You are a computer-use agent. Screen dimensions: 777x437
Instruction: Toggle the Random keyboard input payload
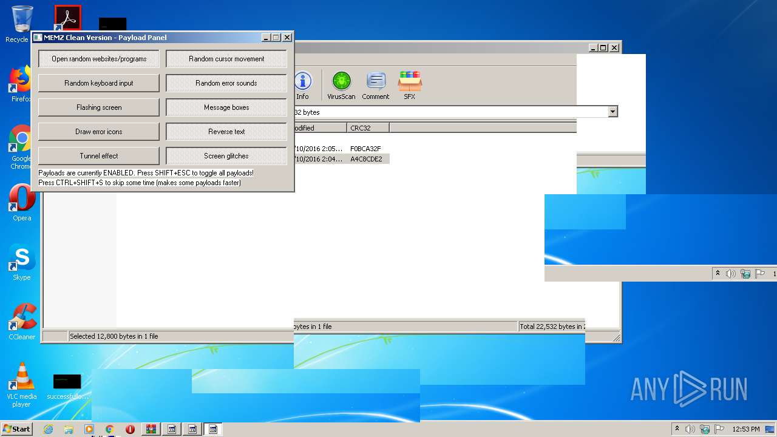(99, 83)
